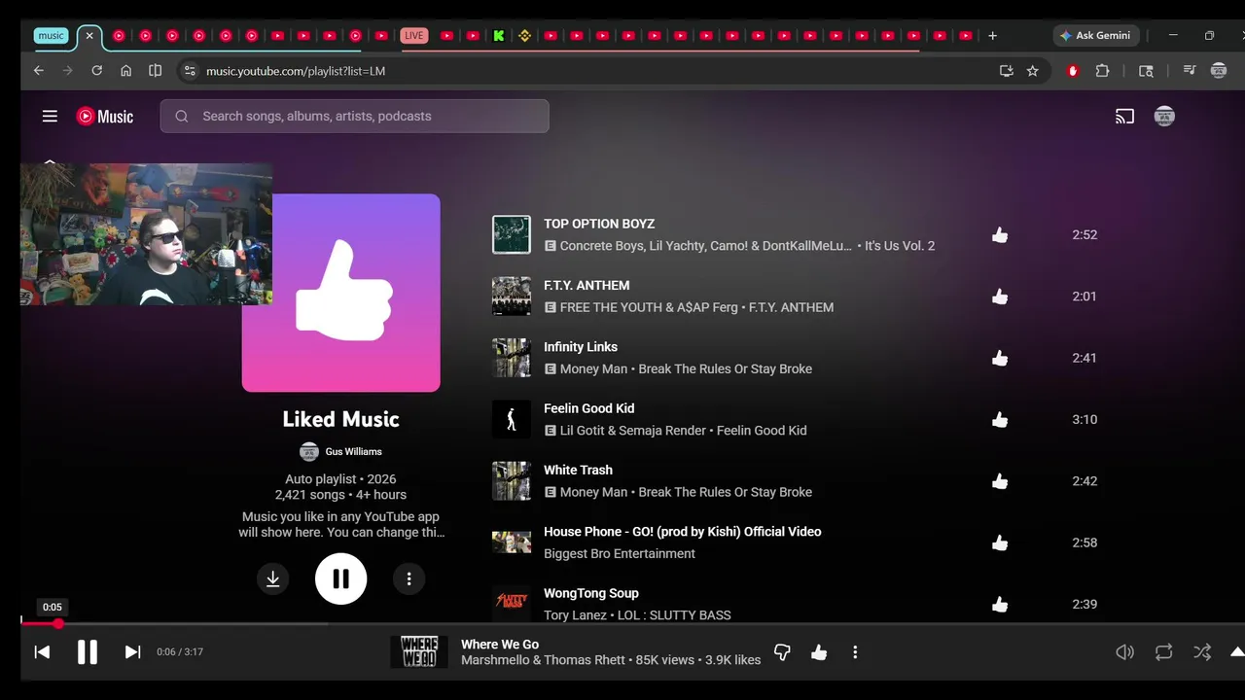Click the 2:52 duration of TOP OPTION BOYZ

1085,234
